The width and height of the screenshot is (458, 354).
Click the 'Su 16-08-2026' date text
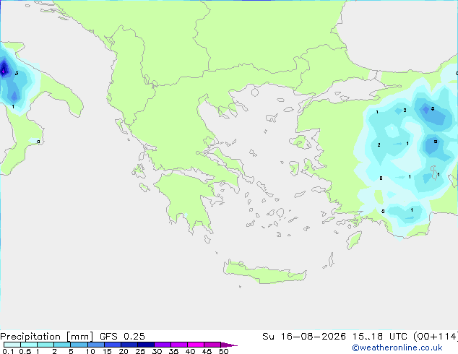click(304, 337)
